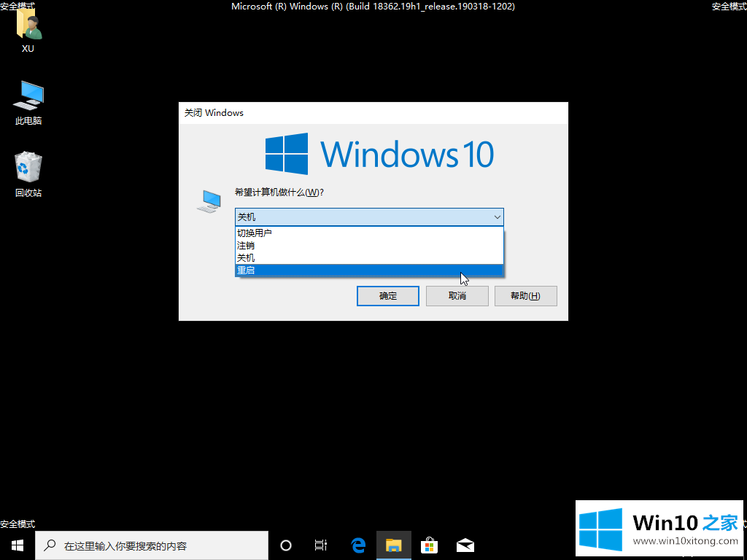Click the Windows Start button
Viewport: 747px width, 560px height.
[x=18, y=545]
